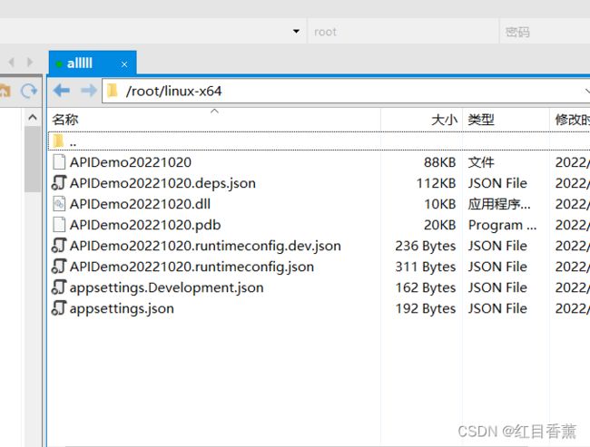This screenshot has width=590, height=447.
Task: Click the 10KB size cell
Action: 440,204
